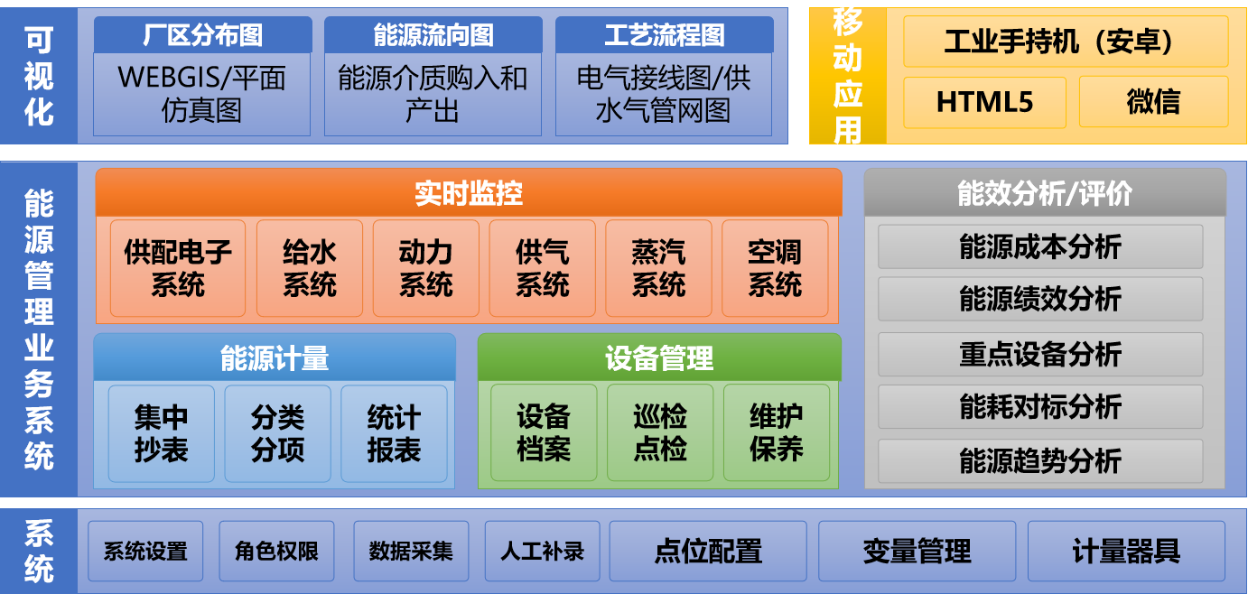The height and width of the screenshot is (594, 1248).
Task: Open 能源绩效分析 item
Action: [1040, 299]
